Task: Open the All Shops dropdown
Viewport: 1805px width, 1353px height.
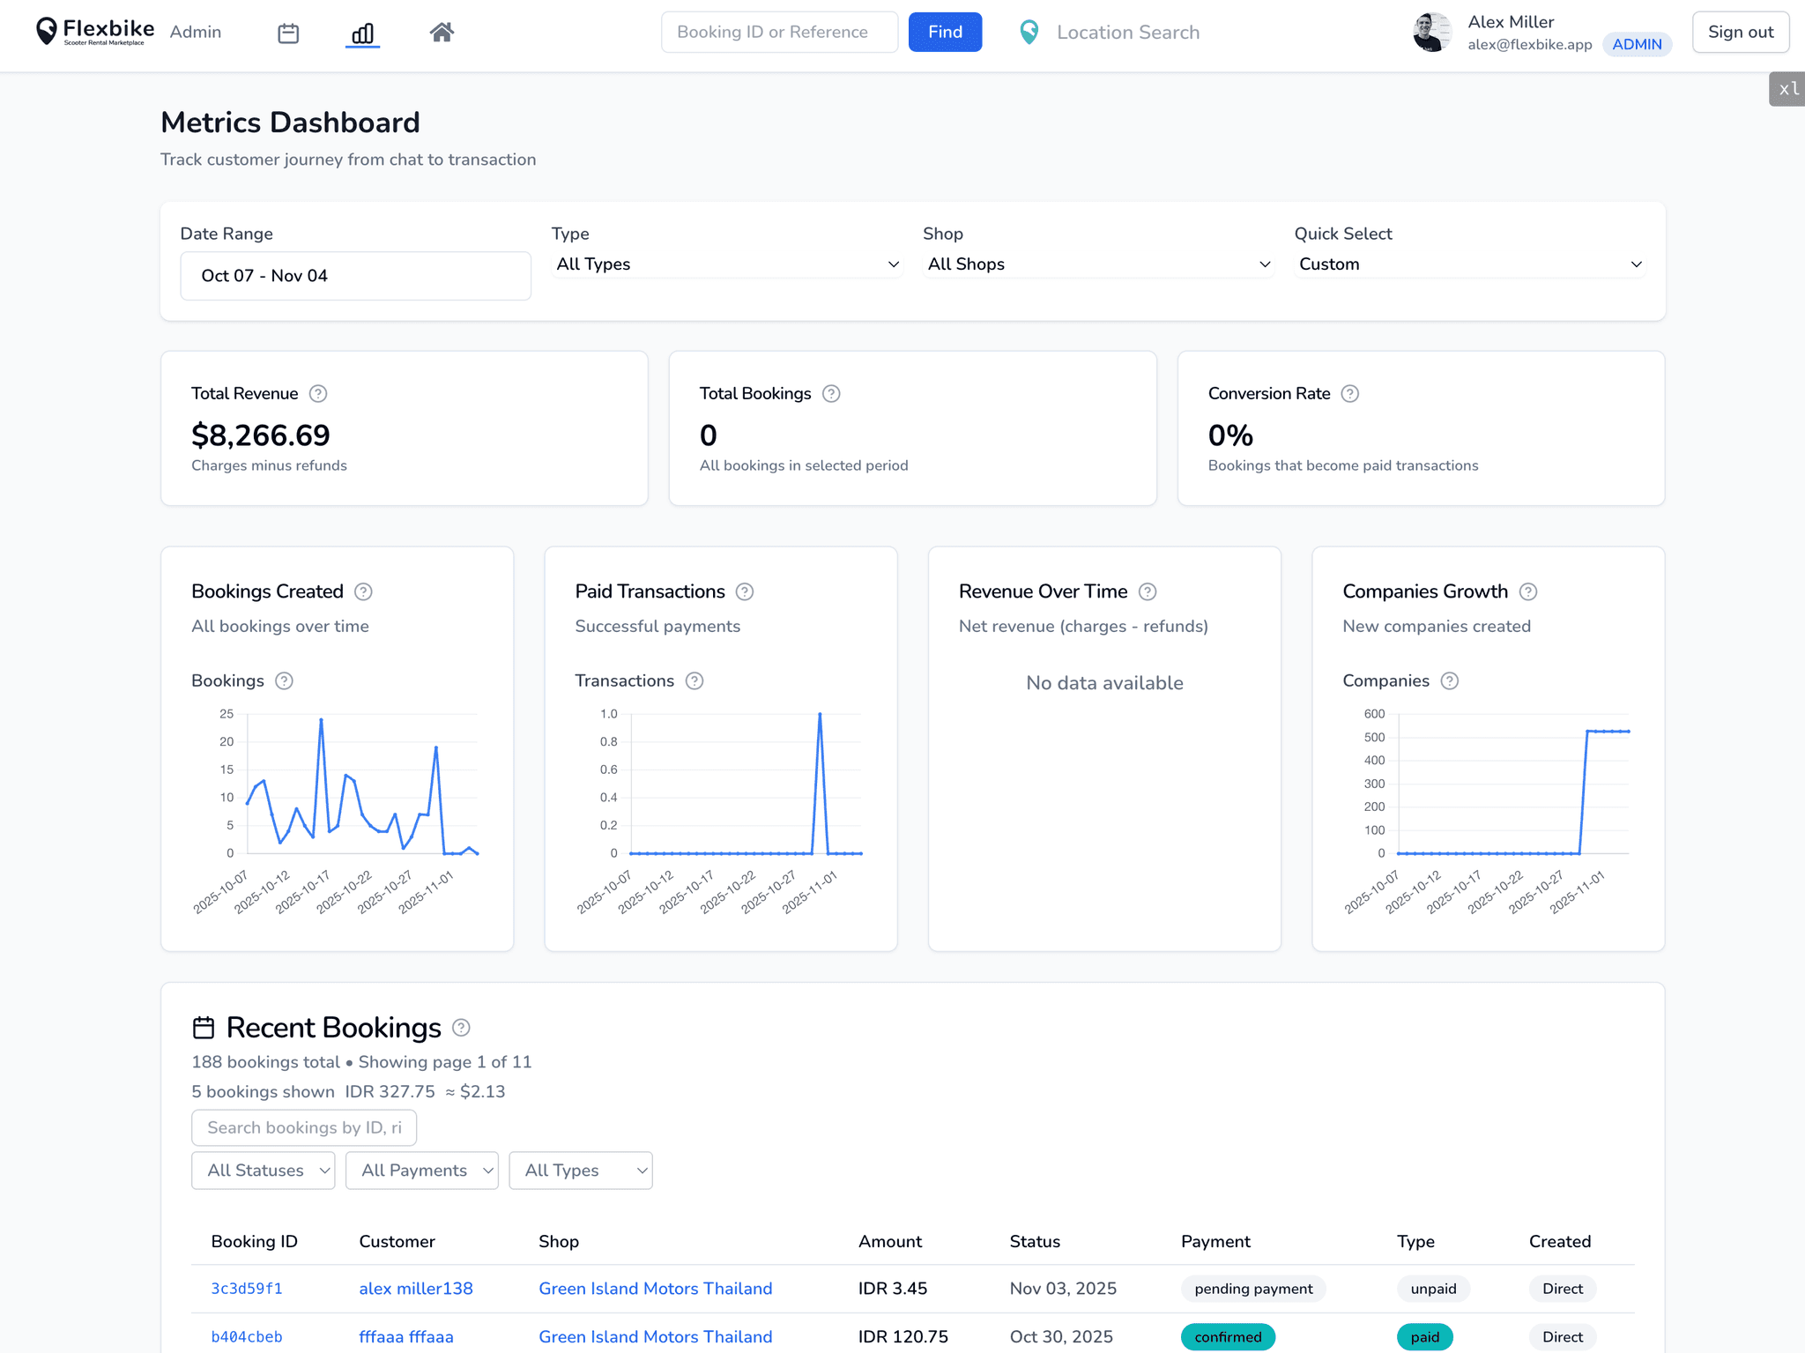Action: point(1098,264)
